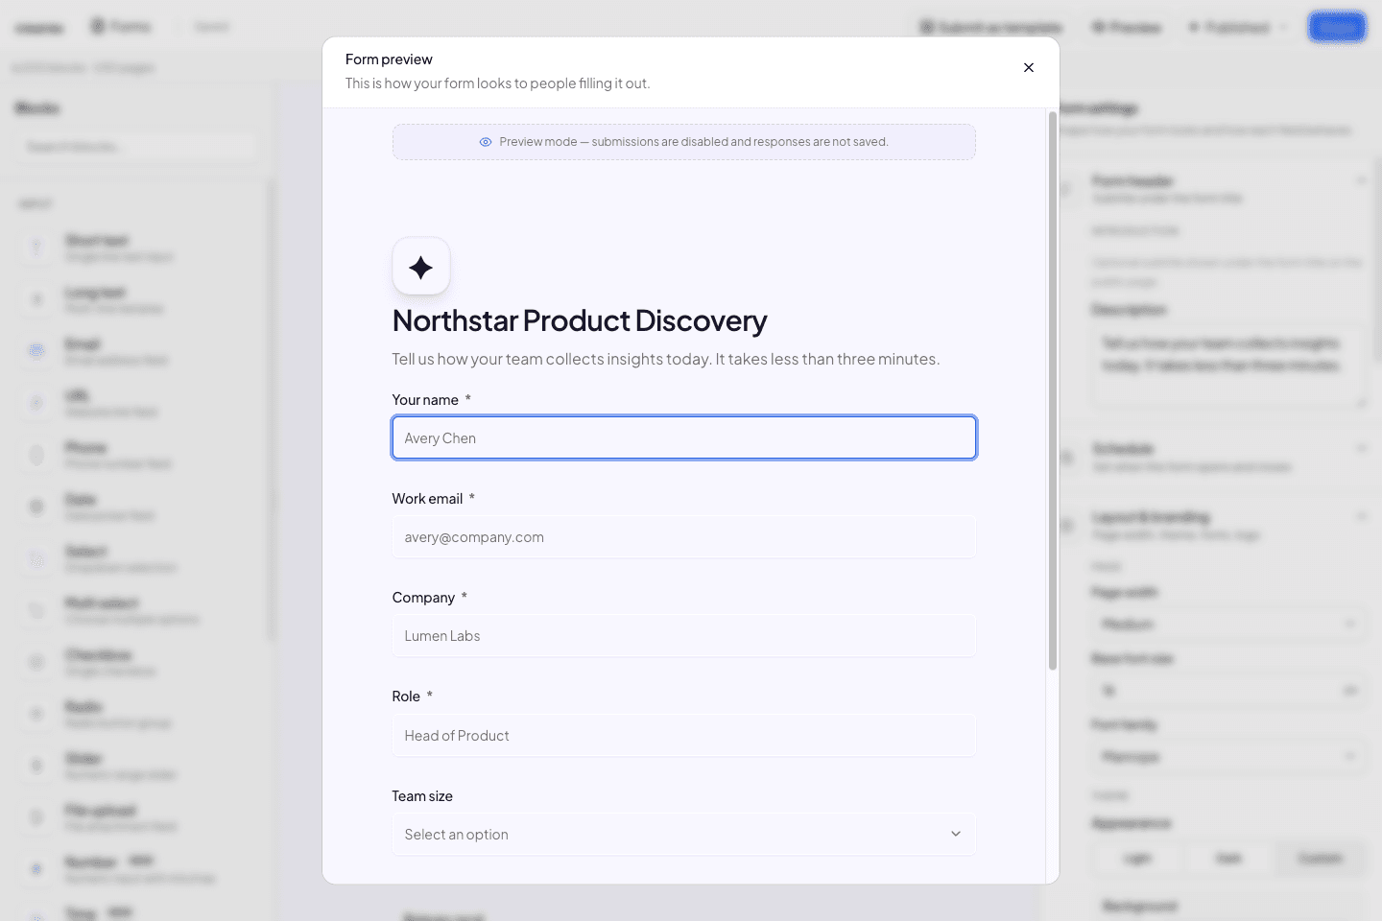Click the Preview item in top bar
Image resolution: width=1382 pixels, height=921 pixels.
point(1127,27)
